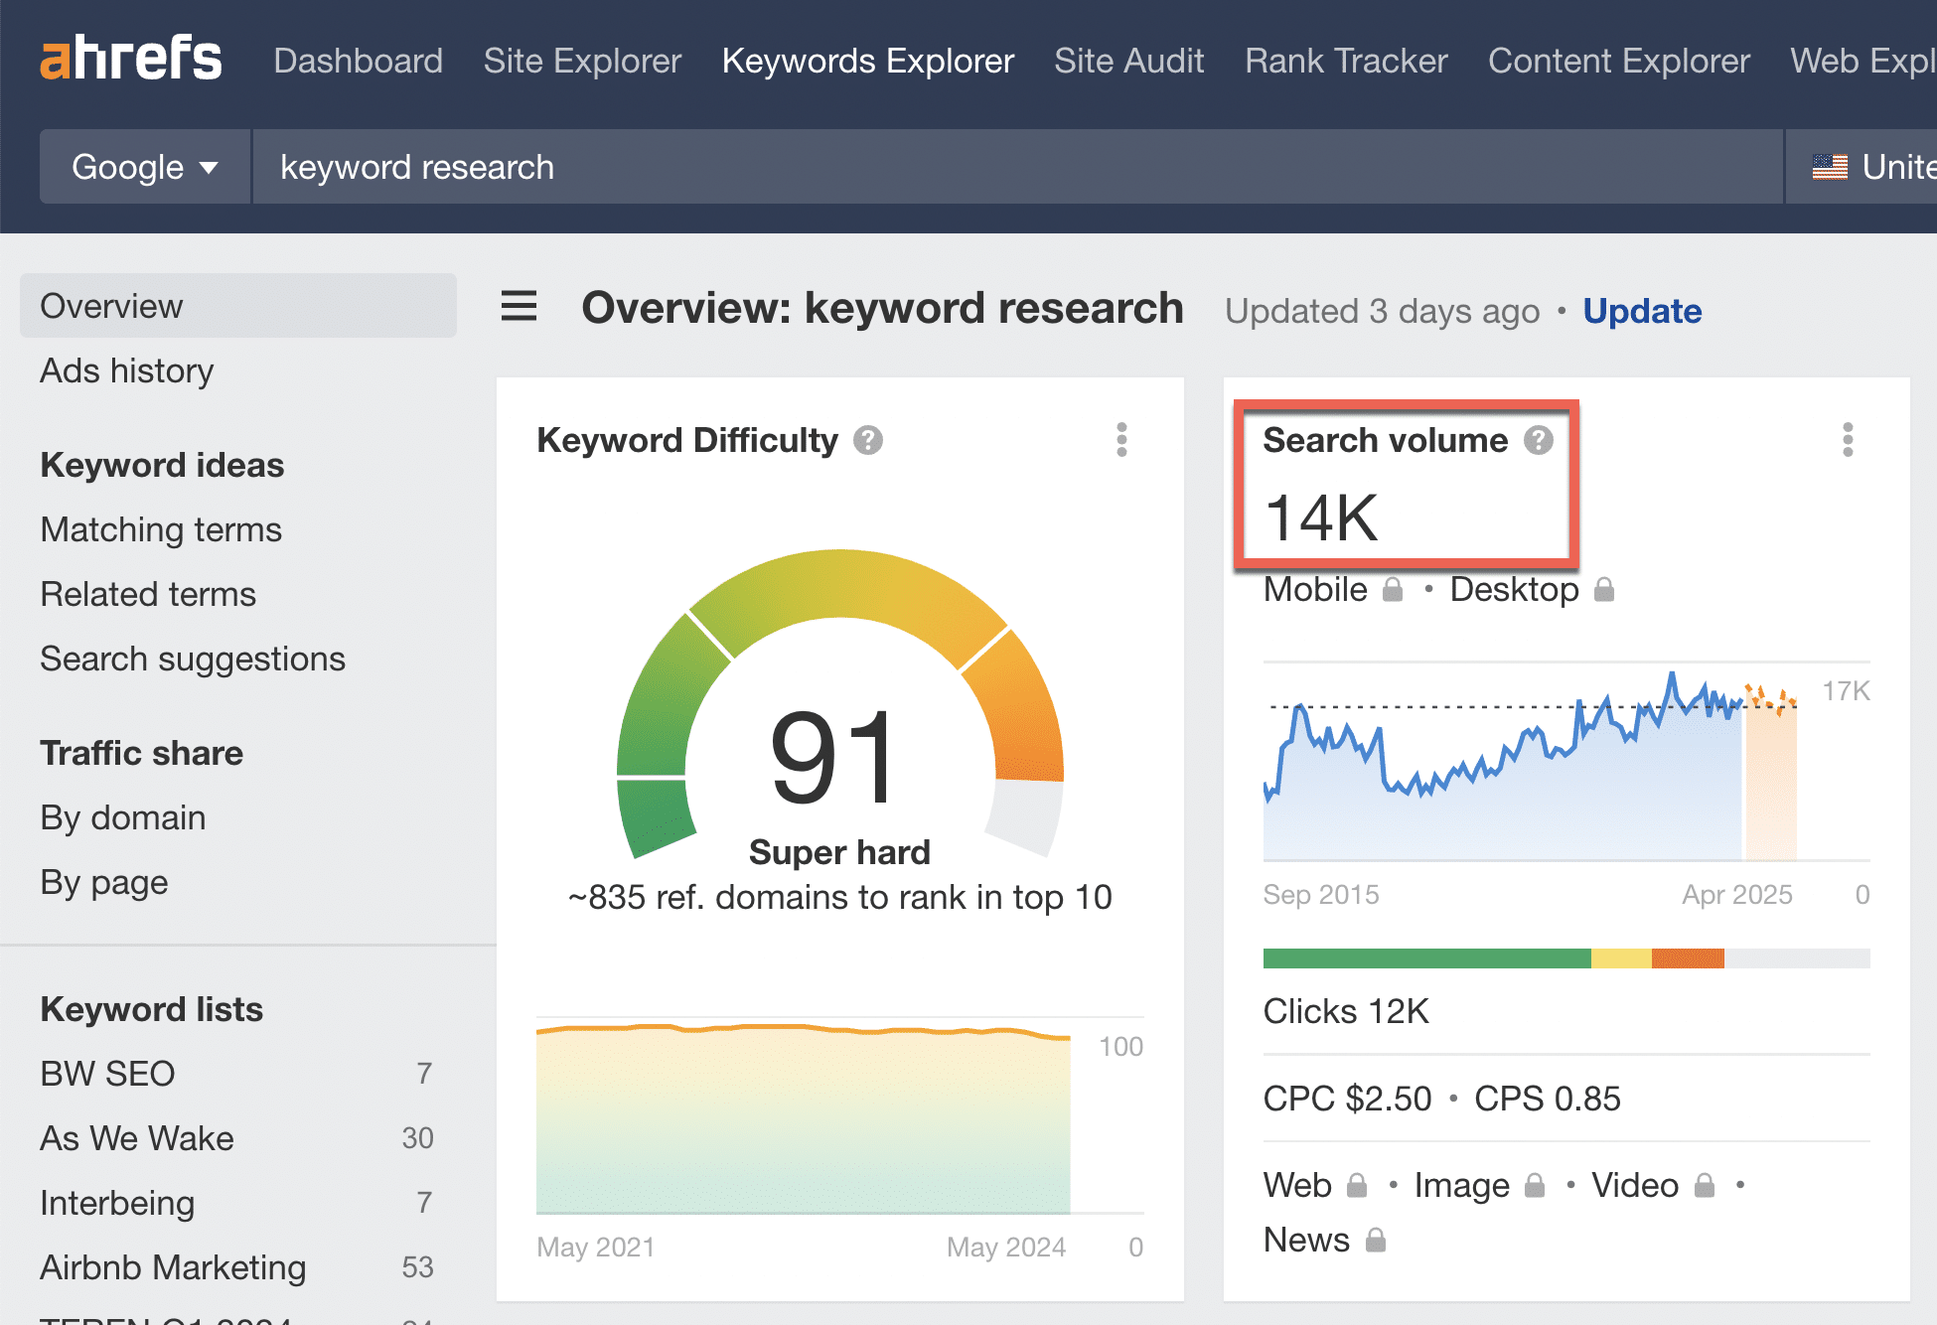Click the keyword research search field
Image resolution: width=1937 pixels, height=1325 pixels.
[x=1013, y=167]
